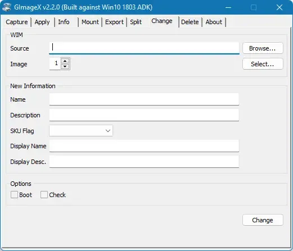Click the GImageX app icon in title bar

coord(7,7)
